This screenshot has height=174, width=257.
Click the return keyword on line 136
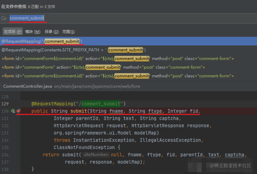click(x=51, y=155)
